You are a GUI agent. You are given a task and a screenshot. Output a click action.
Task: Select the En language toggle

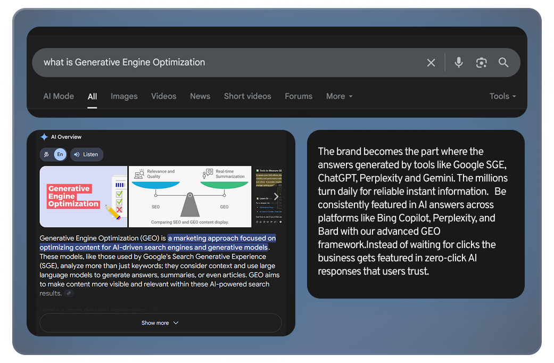click(x=60, y=154)
